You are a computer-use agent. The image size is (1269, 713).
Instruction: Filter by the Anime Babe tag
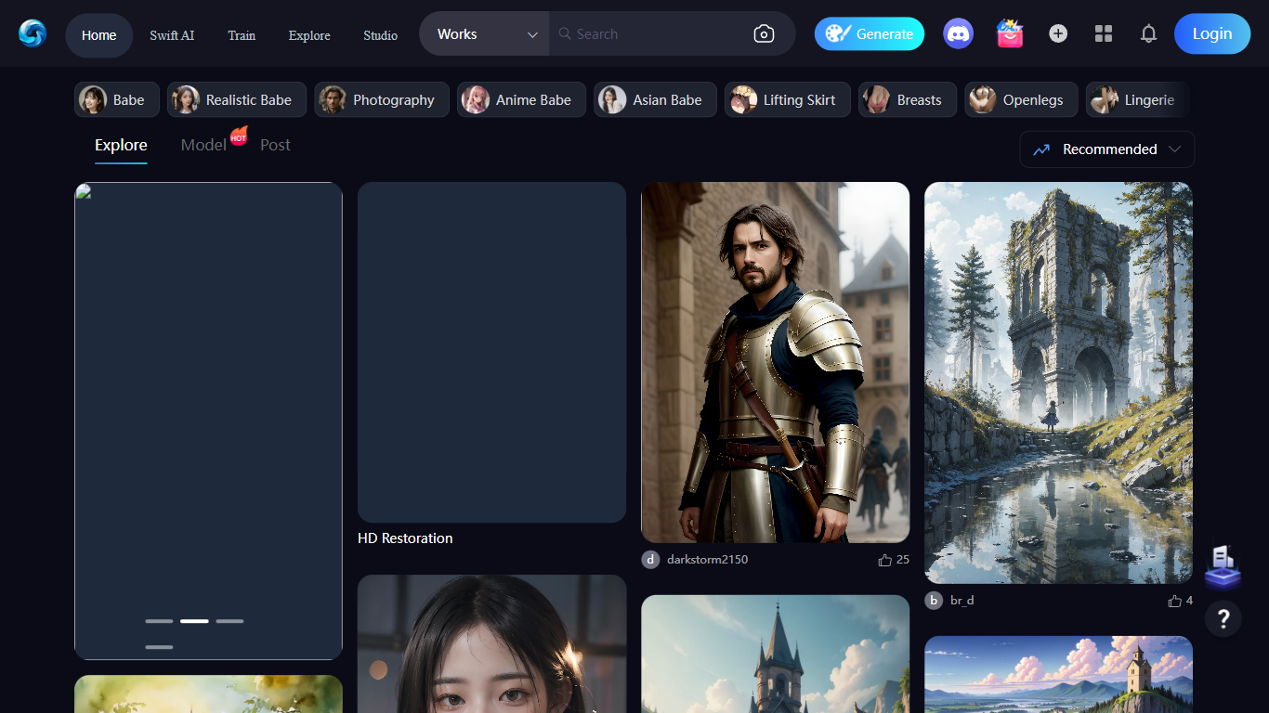pos(521,99)
